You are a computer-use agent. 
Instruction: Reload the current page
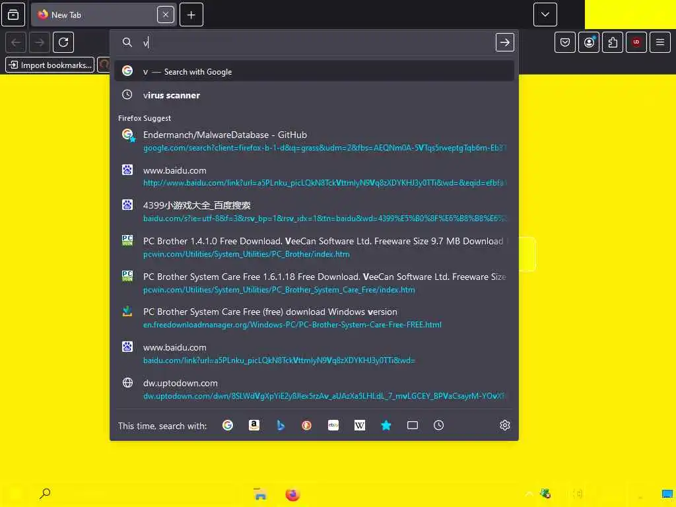click(x=63, y=42)
